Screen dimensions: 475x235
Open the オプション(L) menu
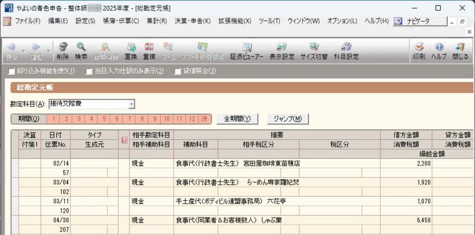pos(342,21)
